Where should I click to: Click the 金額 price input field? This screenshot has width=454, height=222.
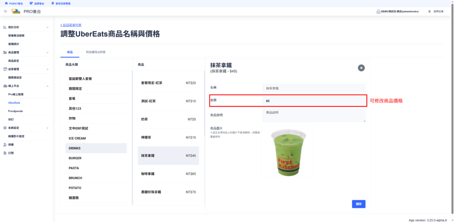pyautogui.click(x=313, y=101)
